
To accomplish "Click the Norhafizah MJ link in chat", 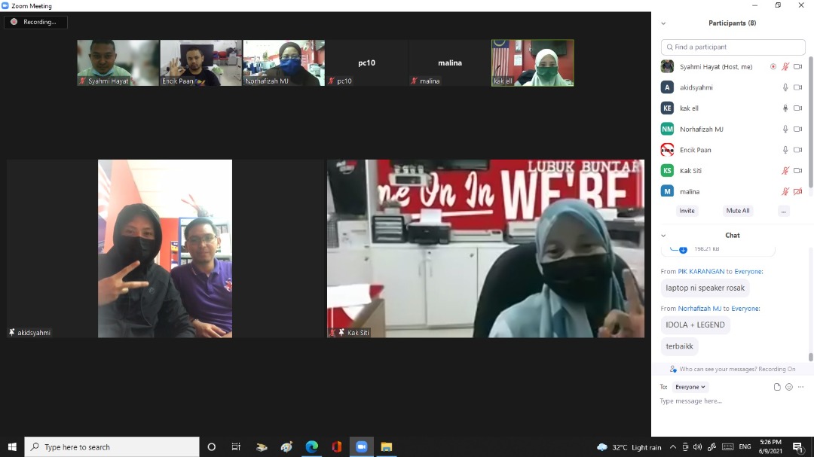I will click(x=699, y=309).
